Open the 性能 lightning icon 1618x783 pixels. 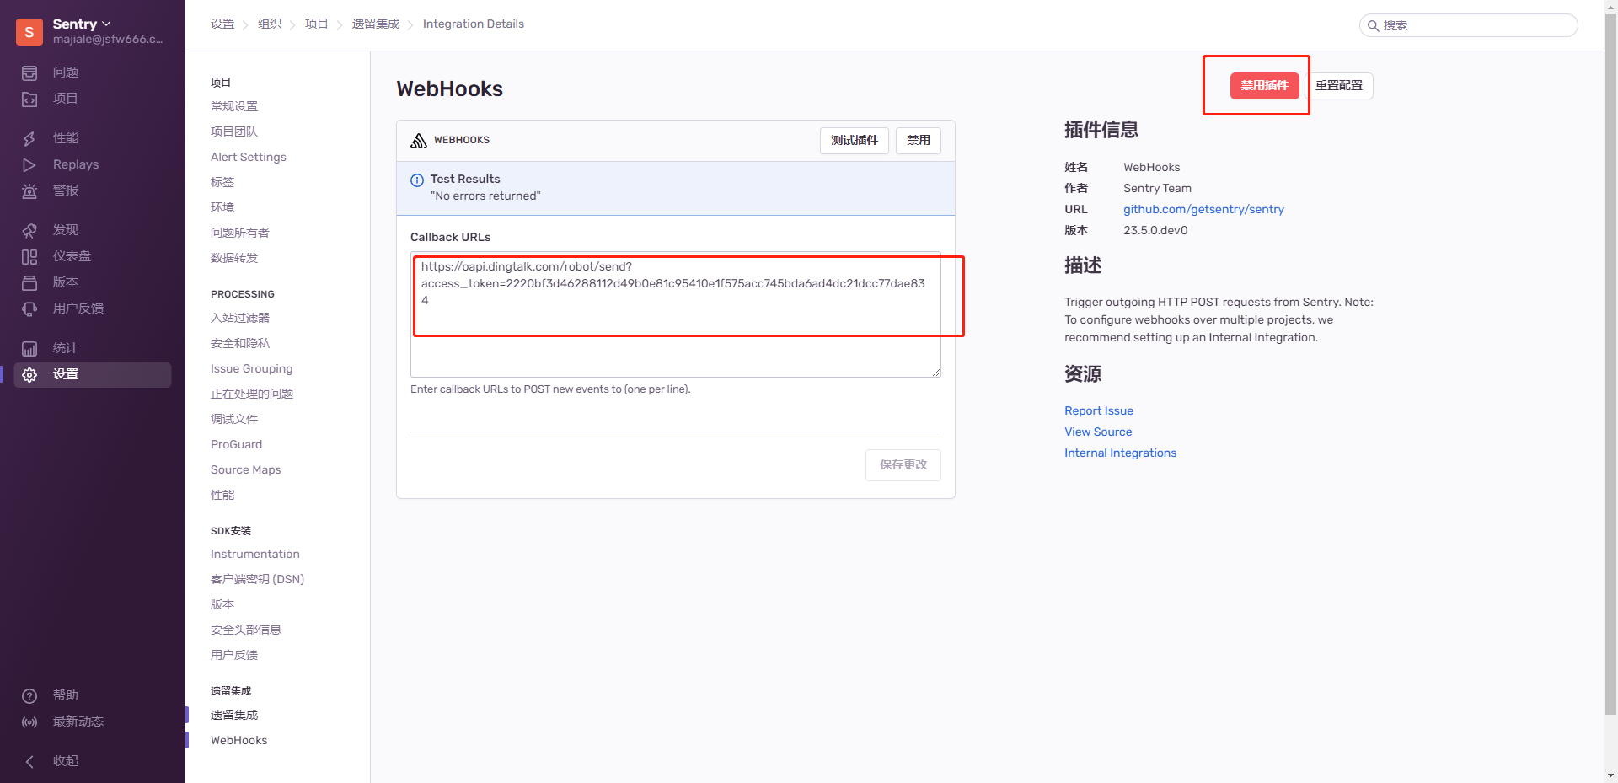tap(29, 138)
